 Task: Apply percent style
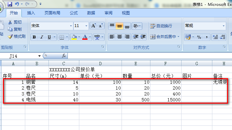[x=199, y=37]
